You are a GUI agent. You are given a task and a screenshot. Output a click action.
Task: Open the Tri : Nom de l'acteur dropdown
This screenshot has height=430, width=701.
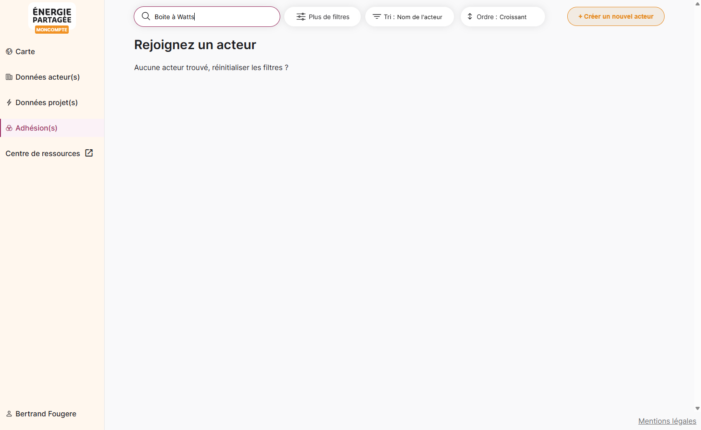[x=409, y=17]
